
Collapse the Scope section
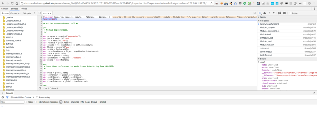coord(259,59)
